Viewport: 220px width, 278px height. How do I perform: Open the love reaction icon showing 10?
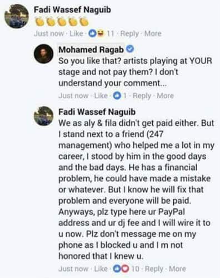tap(126, 269)
